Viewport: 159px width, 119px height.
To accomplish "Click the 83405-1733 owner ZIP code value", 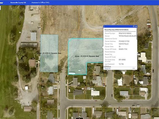I will pos(123,49).
